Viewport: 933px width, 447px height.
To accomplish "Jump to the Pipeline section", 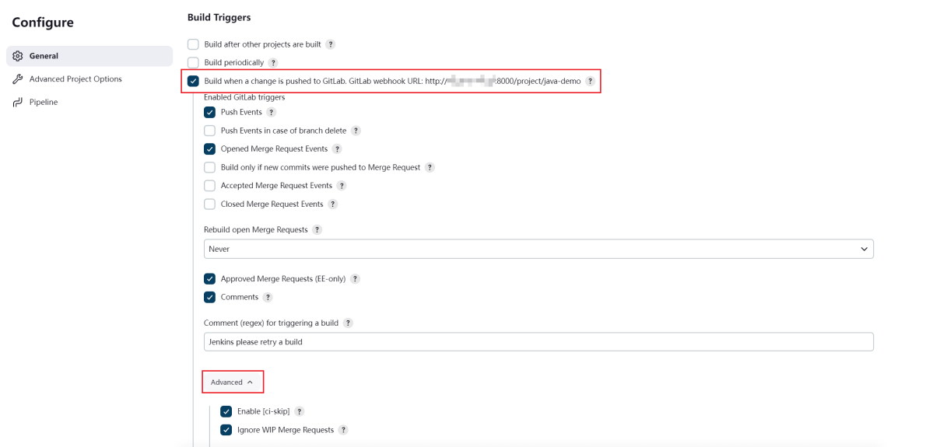I will click(44, 103).
